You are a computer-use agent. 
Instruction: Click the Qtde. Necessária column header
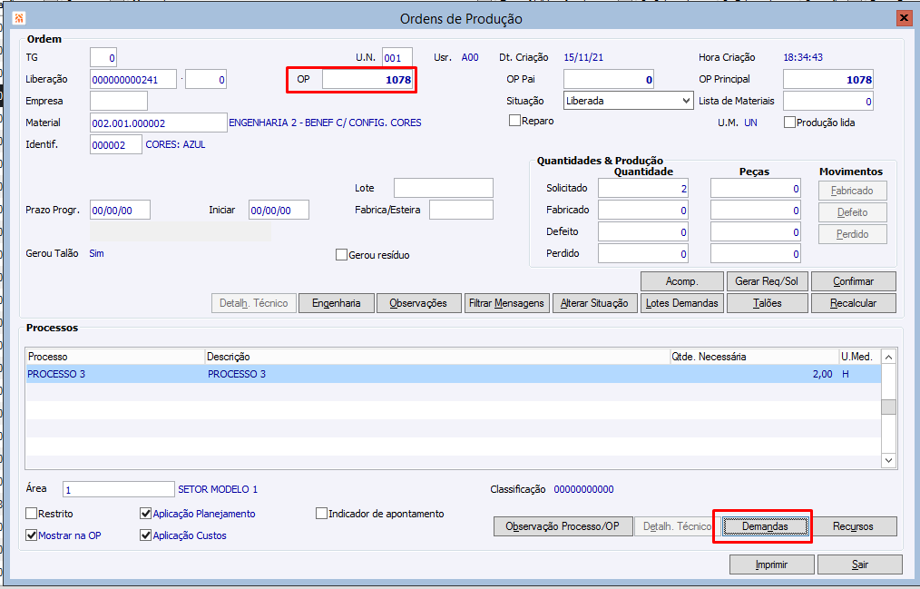pyautogui.click(x=755, y=357)
